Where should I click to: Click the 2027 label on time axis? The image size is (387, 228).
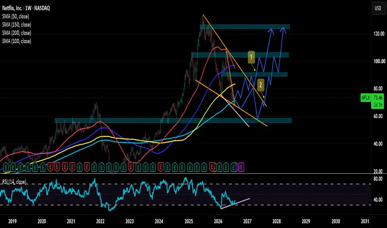coord(247,221)
